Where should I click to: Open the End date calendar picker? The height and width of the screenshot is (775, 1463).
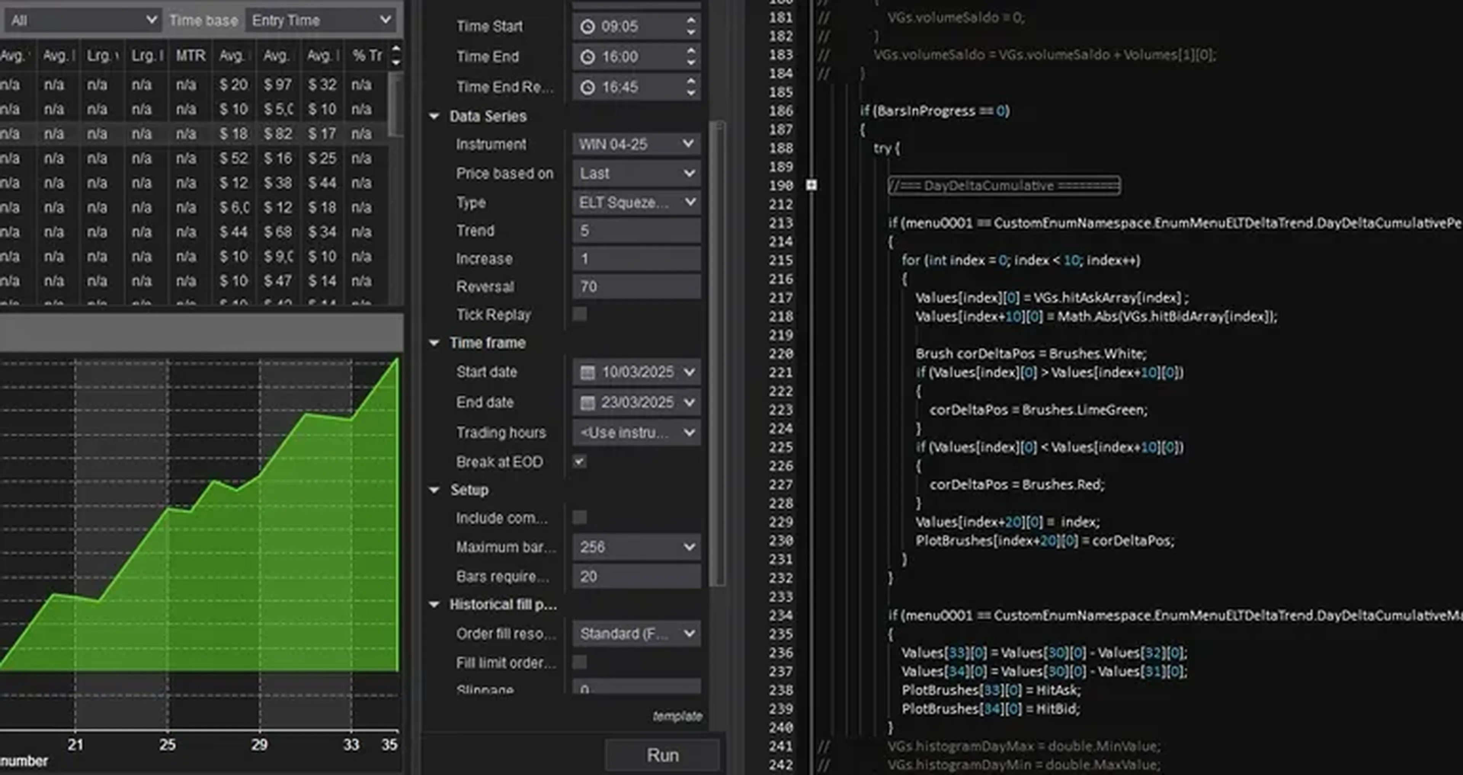(588, 403)
